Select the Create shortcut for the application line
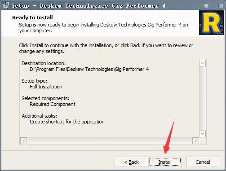 click(x=67, y=122)
